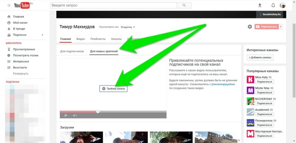This screenshot has width=296, height=143.
Task: Mute the trailer preview volume icon
Action: pyautogui.click(x=75, y=115)
